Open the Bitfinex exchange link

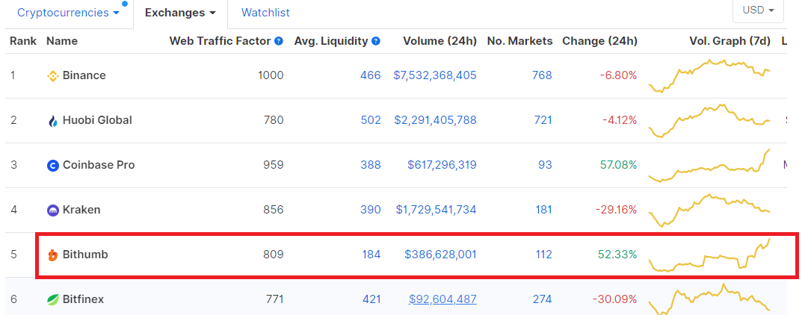[84, 299]
